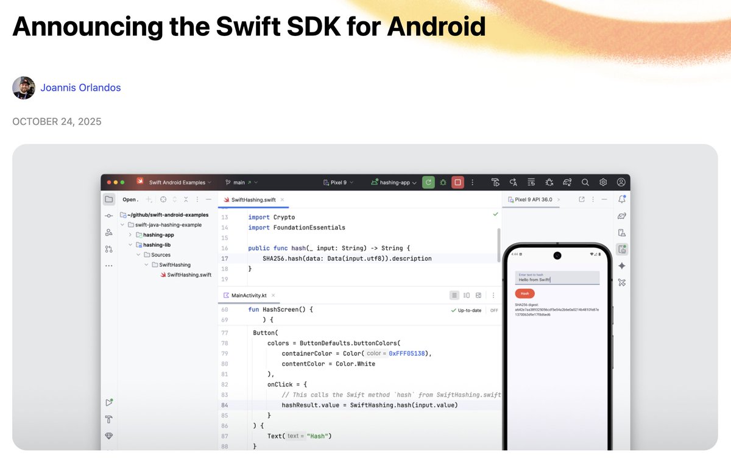Switch MainActivity.kt editor to Code-only view
This screenshot has width=731, height=463.
tap(454, 295)
